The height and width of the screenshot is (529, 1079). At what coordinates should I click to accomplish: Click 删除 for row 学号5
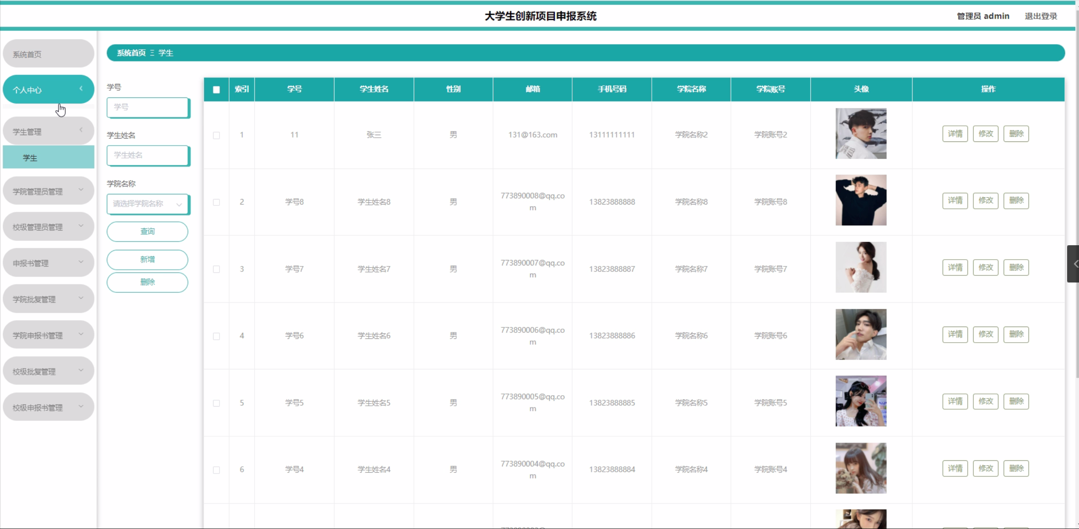(1016, 402)
